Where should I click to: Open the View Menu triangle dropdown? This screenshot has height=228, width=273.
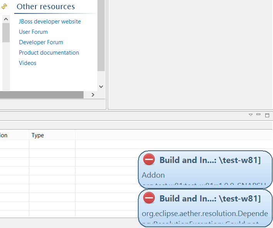coord(250,115)
